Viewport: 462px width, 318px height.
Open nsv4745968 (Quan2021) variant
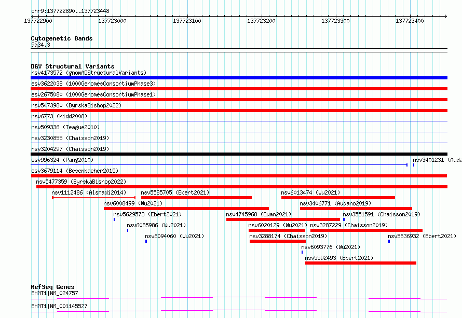coord(259,214)
